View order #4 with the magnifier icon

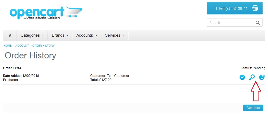[x=252, y=77]
